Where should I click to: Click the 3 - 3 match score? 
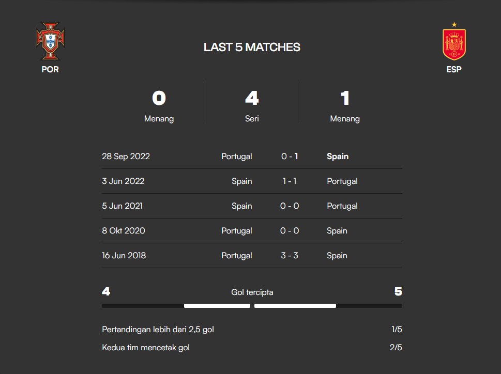290,256
